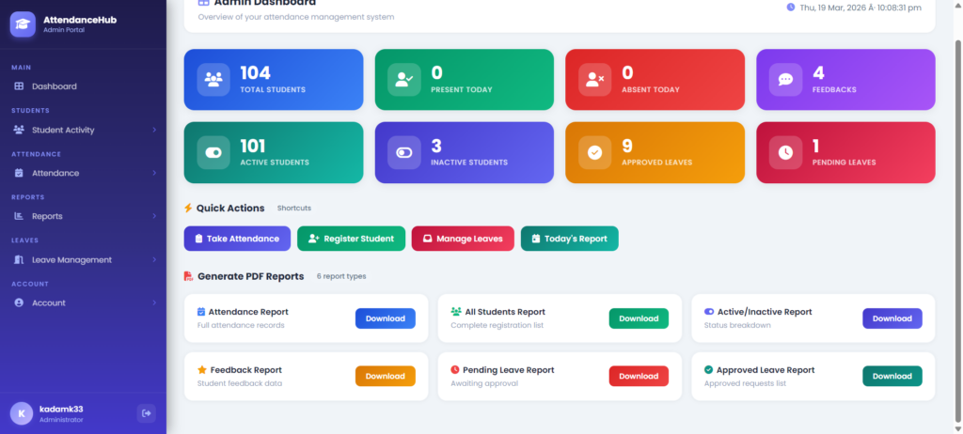Download the Pending Leave Report
The width and height of the screenshot is (963, 434).
(639, 376)
